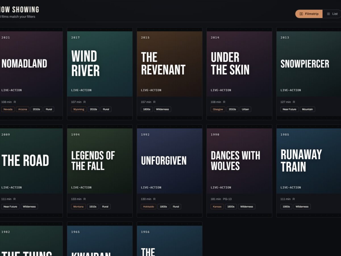Image resolution: width=341 pixels, height=256 pixels.
Task: Switch to Filmstrip view
Action: coord(309,14)
